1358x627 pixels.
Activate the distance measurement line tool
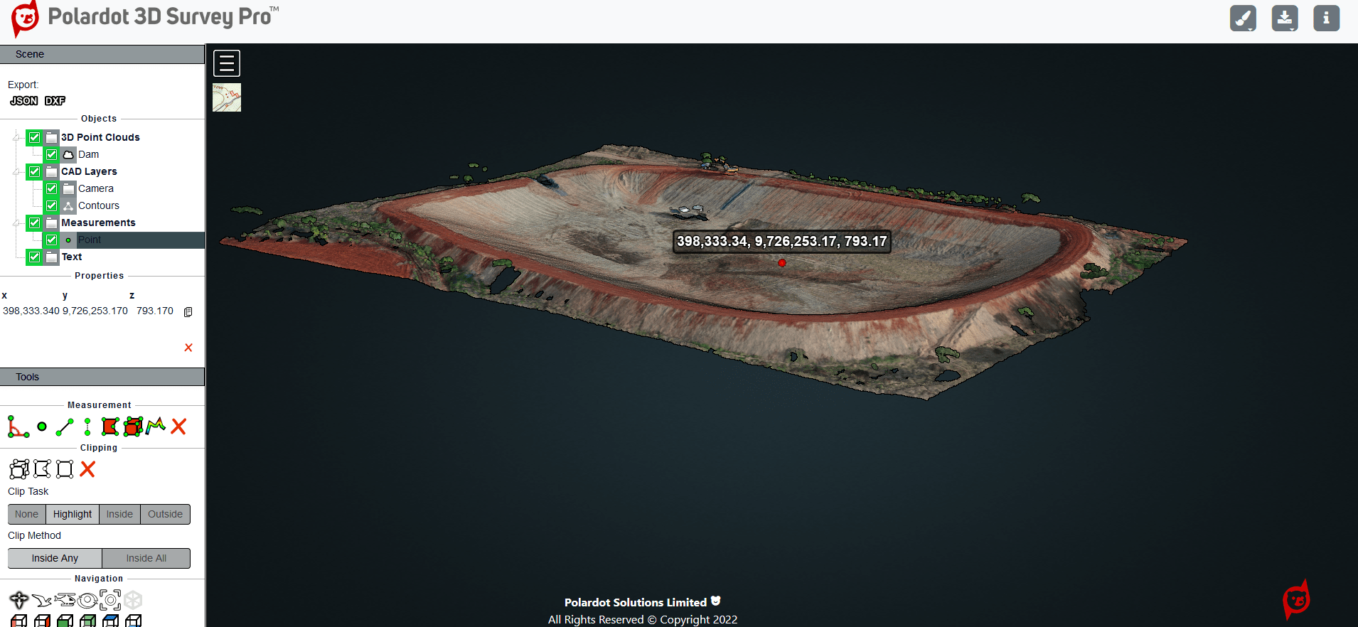[65, 427]
